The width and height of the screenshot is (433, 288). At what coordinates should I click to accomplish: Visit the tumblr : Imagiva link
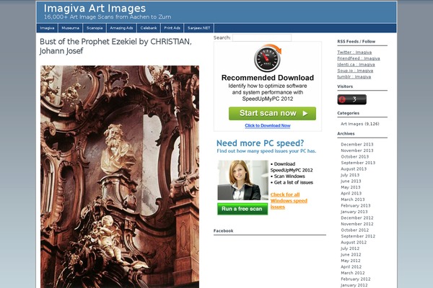[x=354, y=76]
